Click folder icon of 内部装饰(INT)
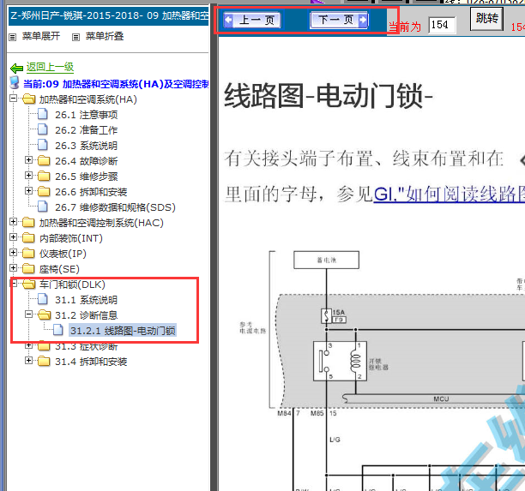Viewport: 525px width, 491px height. [28, 238]
